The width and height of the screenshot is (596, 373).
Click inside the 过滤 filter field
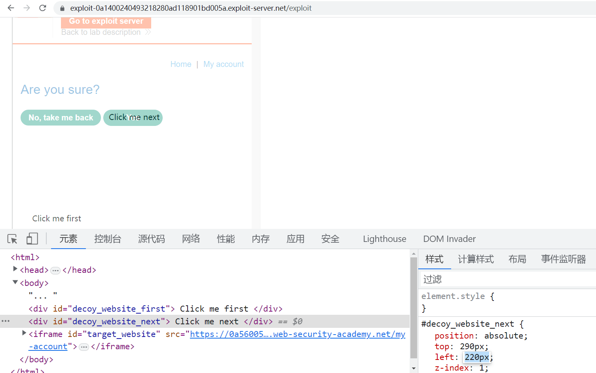pos(507,280)
